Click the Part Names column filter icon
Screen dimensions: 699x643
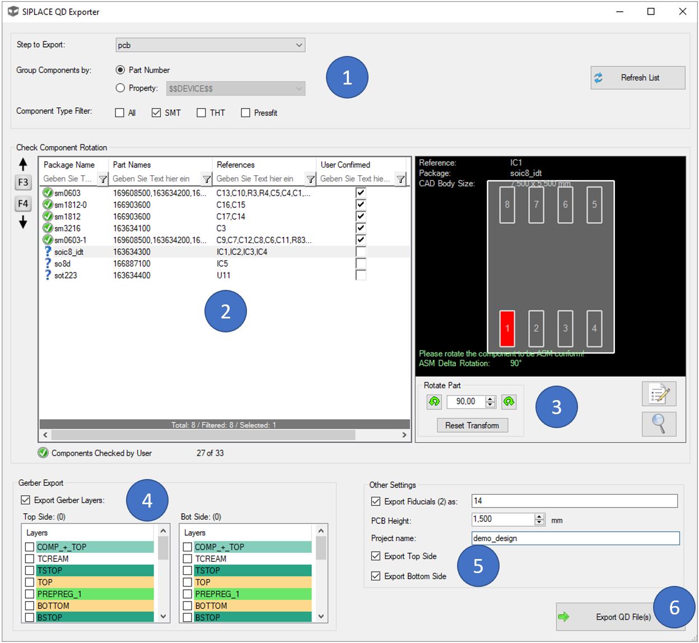pyautogui.click(x=207, y=179)
